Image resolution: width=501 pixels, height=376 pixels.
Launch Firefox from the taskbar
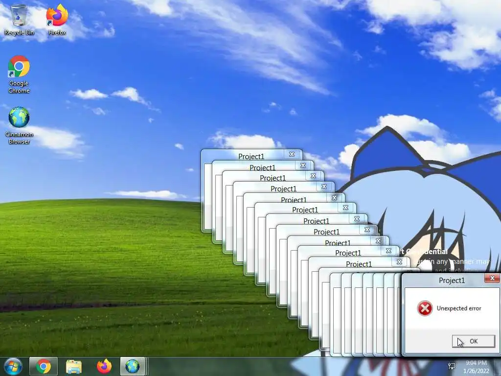104,366
